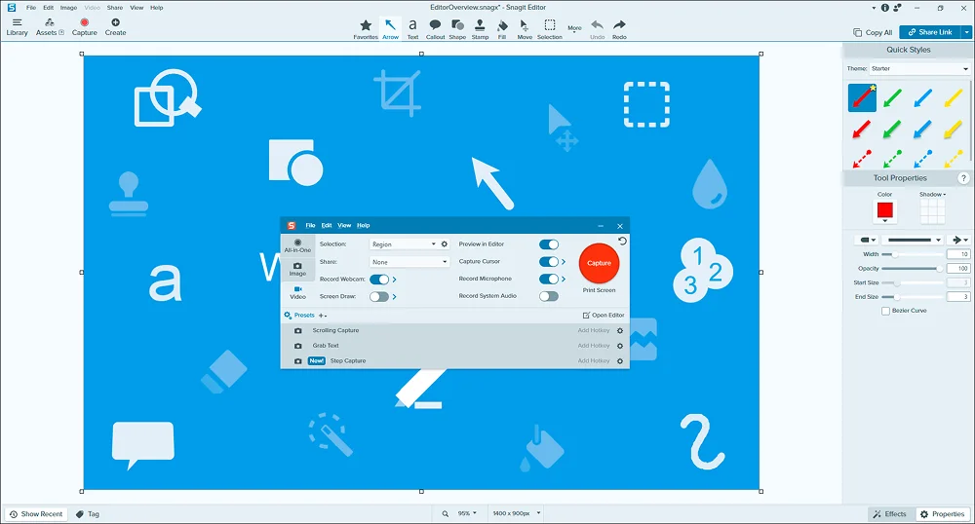This screenshot has width=975, height=524.
Task: Open the line style dropdown
Action: 914,240
